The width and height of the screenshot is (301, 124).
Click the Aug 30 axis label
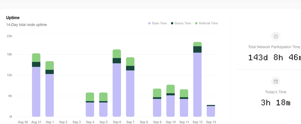(x=23, y=122)
